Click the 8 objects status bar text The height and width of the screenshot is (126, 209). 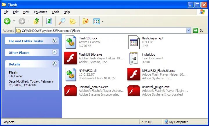click(8, 122)
